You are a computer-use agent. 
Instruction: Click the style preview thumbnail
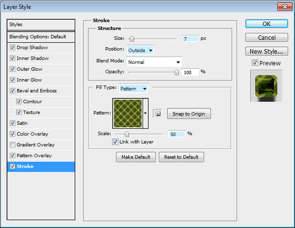(x=266, y=85)
